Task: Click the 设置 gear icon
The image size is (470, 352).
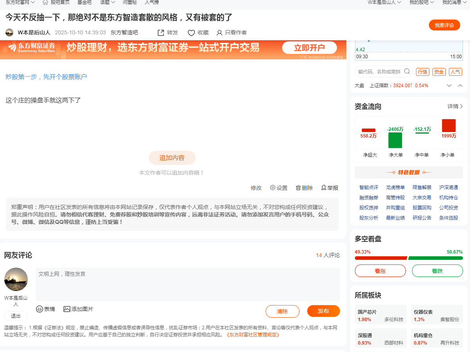Action: pyautogui.click(x=273, y=188)
